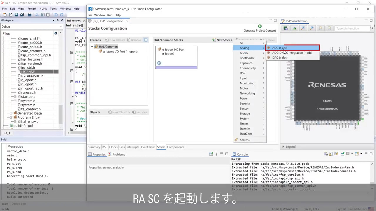Click the Properties view new-view icon
376x211 pixels.
211,154
